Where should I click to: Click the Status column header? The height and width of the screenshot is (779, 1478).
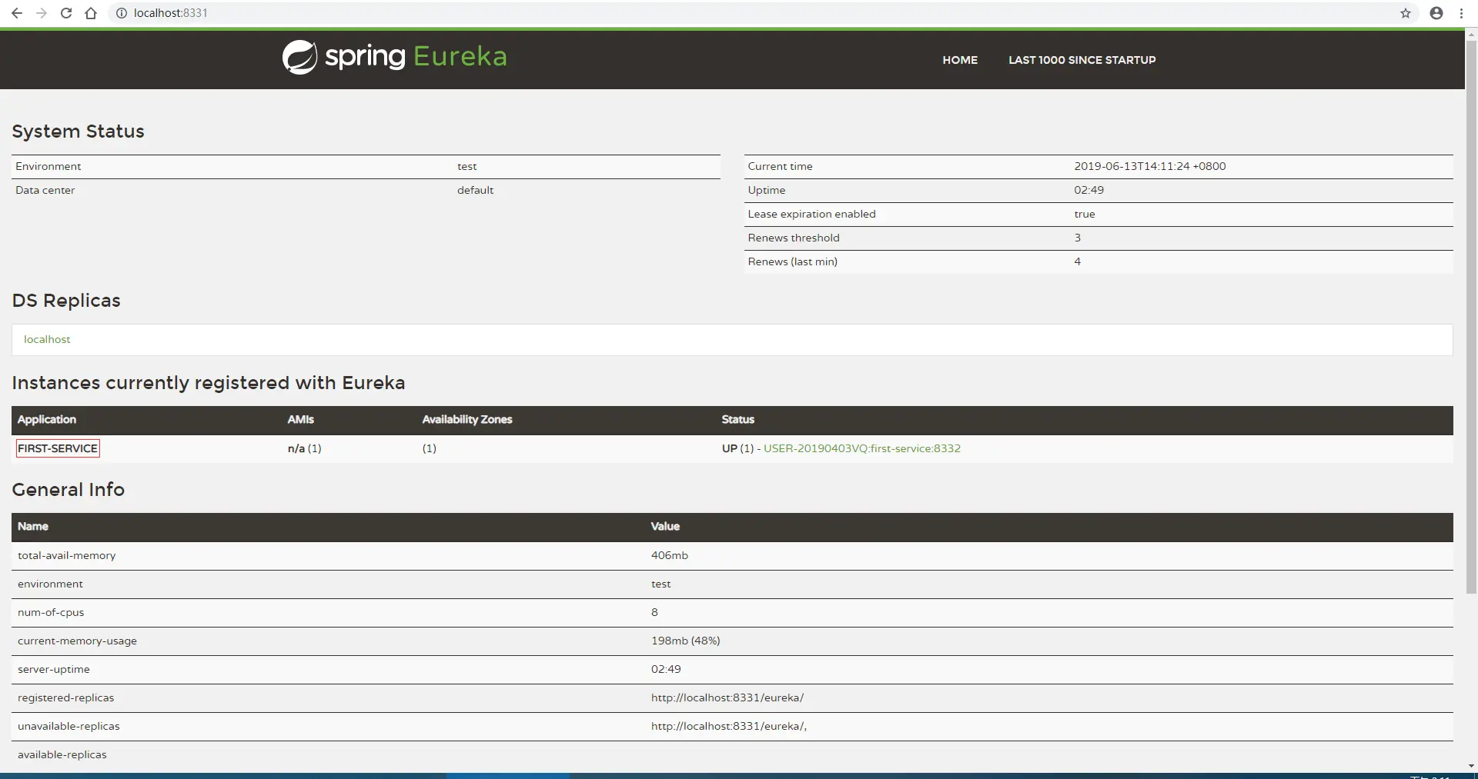738,419
